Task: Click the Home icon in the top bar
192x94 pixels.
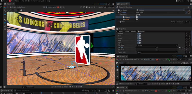Action: pyautogui.click(x=2, y=1)
